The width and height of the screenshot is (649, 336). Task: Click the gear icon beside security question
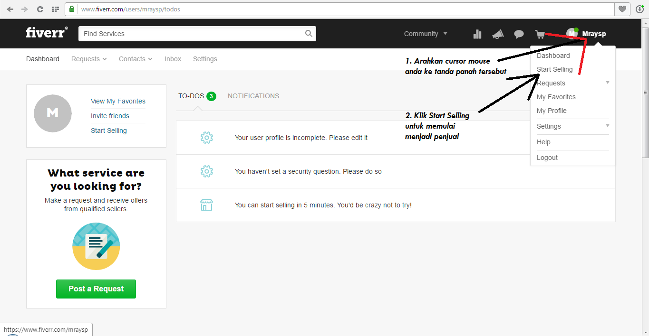tap(206, 171)
